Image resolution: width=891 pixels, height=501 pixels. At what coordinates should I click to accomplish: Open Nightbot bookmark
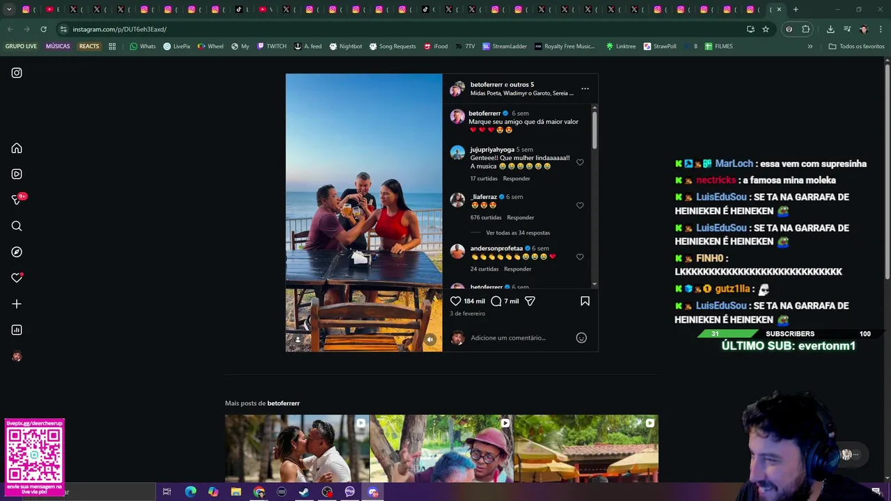coord(345,47)
